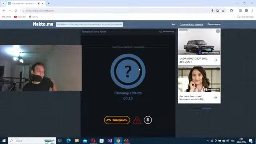
Task: Go forward in browser history
Action: point(10,11)
